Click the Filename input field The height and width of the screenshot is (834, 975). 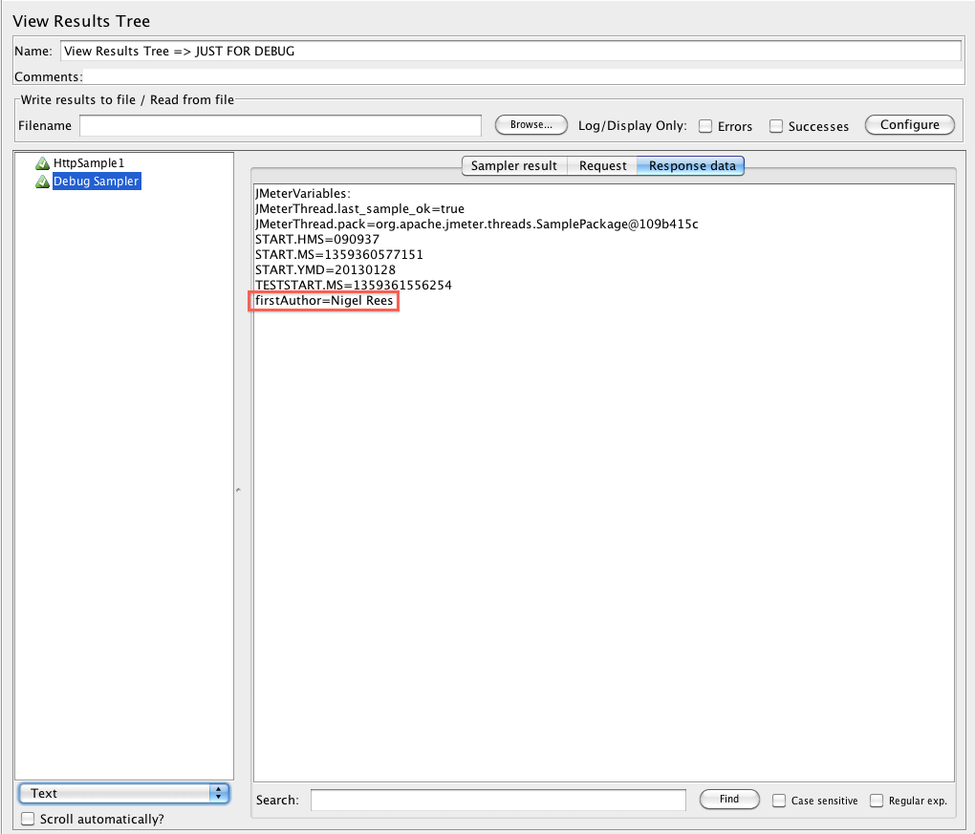(x=280, y=126)
